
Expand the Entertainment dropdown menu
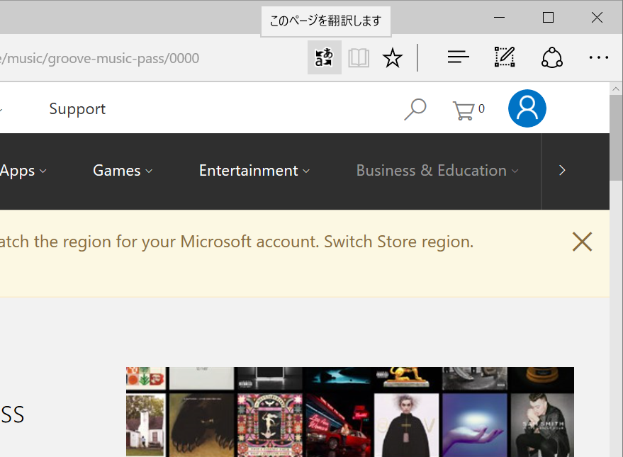(254, 171)
